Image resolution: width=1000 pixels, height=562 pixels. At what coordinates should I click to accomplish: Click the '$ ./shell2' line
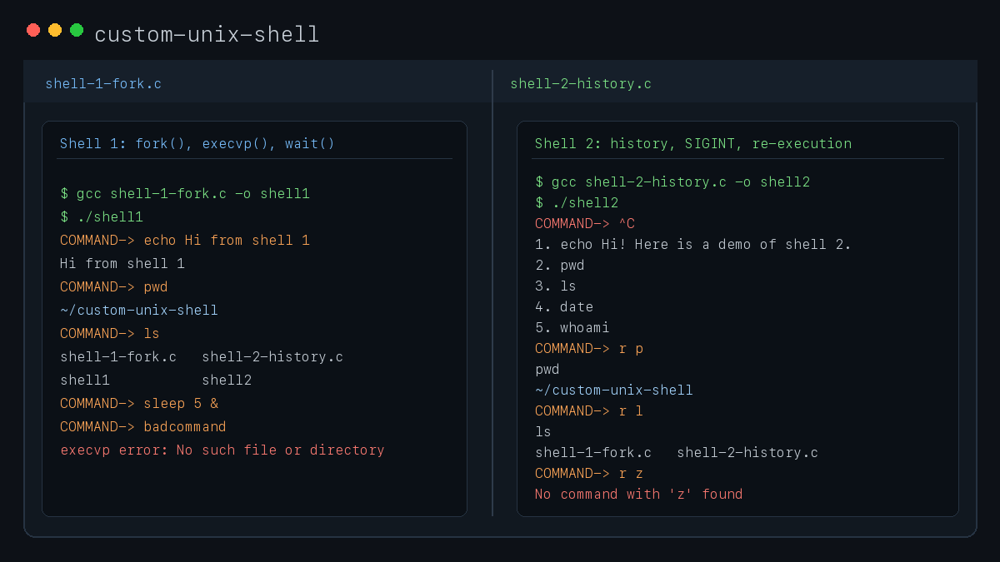coord(577,202)
